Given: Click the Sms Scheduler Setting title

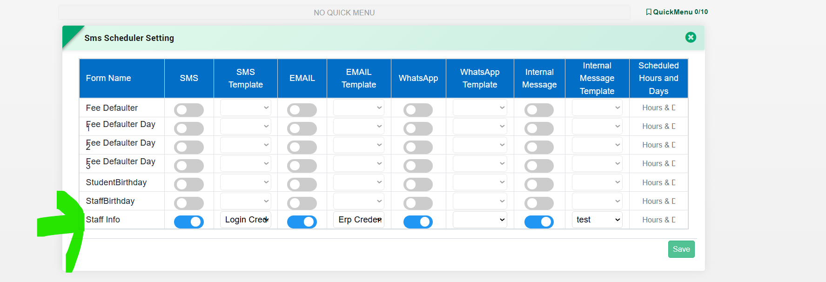Looking at the screenshot, I should (129, 38).
